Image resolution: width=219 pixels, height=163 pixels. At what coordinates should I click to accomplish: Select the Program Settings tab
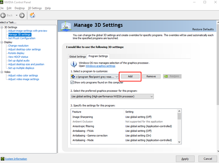98,56
